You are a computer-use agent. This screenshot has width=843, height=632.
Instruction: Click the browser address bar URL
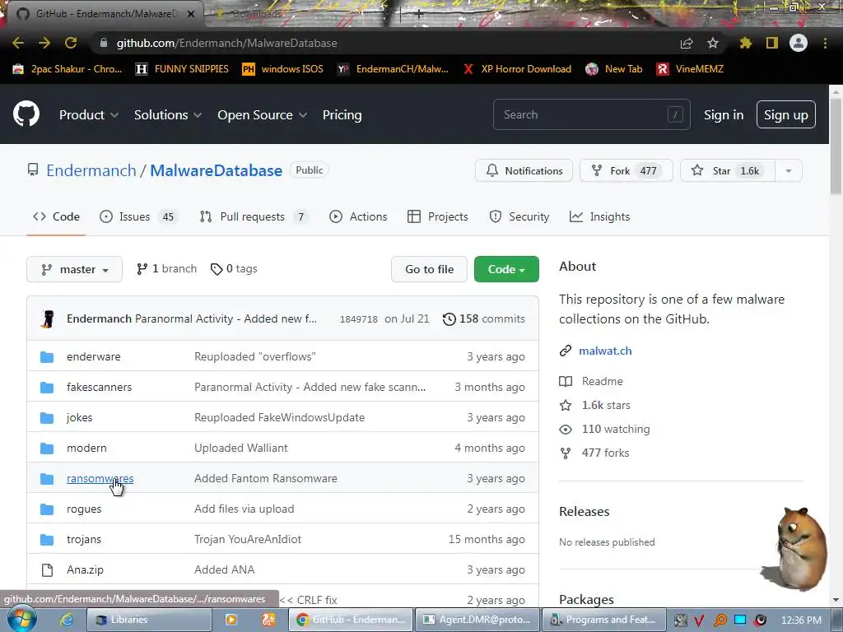tap(227, 43)
